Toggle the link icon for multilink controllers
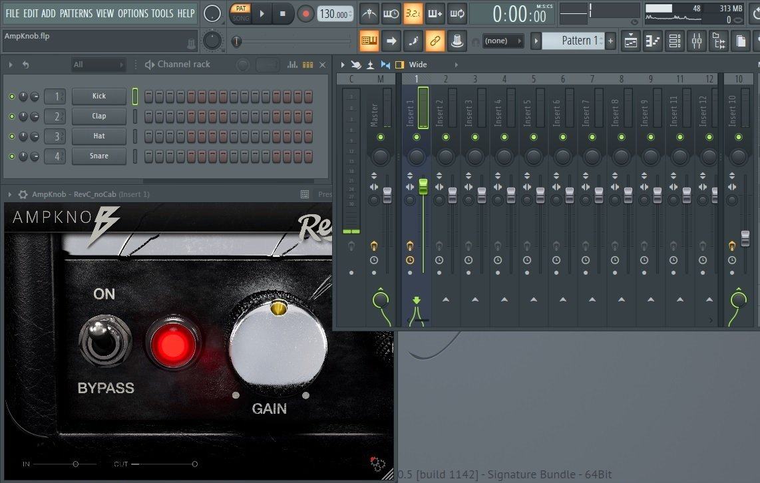 435,41
